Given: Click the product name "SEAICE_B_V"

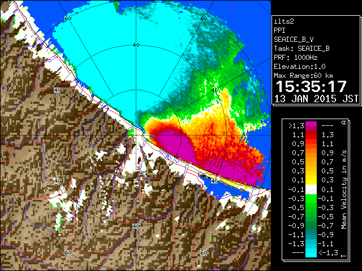Looking at the screenshot, I should point(294,40).
